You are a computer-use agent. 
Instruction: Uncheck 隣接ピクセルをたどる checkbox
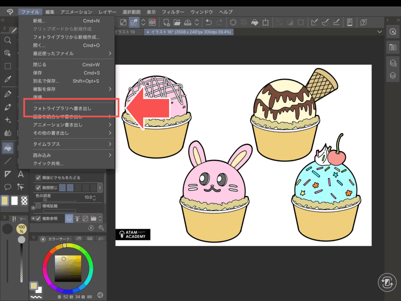point(38,177)
